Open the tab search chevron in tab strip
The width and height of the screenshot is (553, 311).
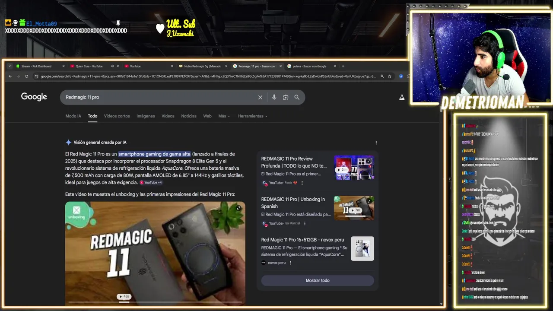(10, 66)
